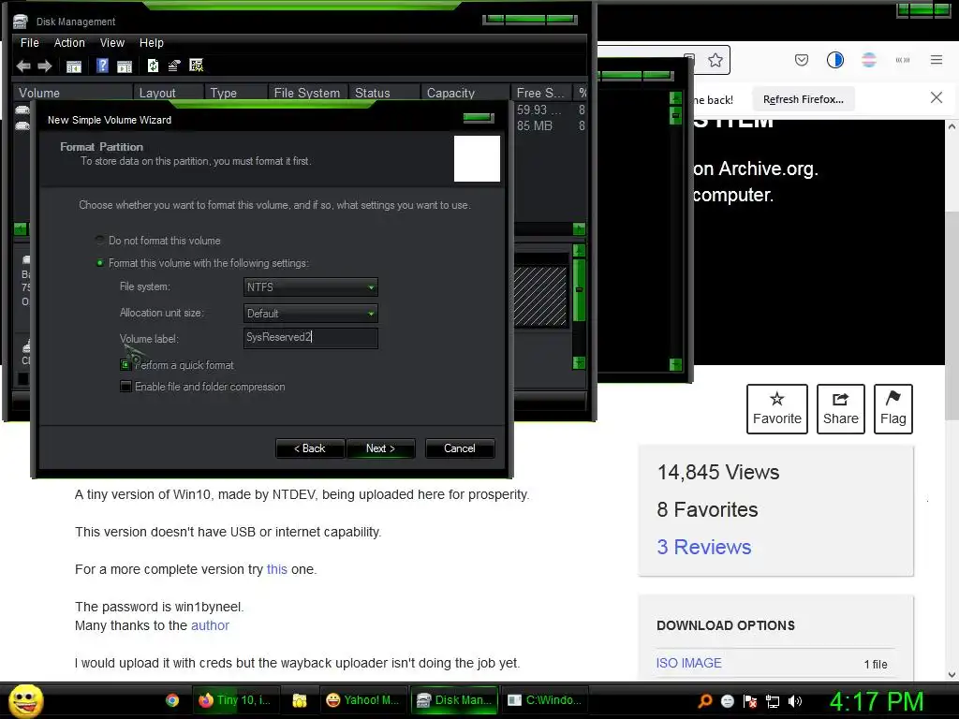Sort by the Capacity column header
This screenshot has width=959, height=719.
[x=465, y=93]
